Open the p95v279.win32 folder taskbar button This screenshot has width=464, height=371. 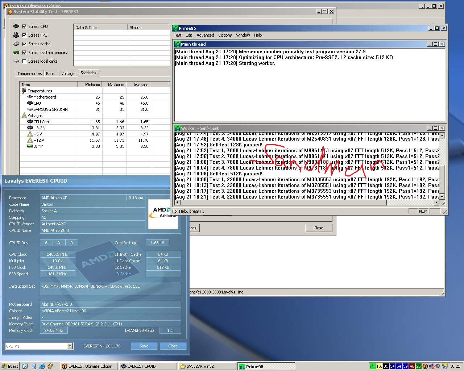coord(207,366)
